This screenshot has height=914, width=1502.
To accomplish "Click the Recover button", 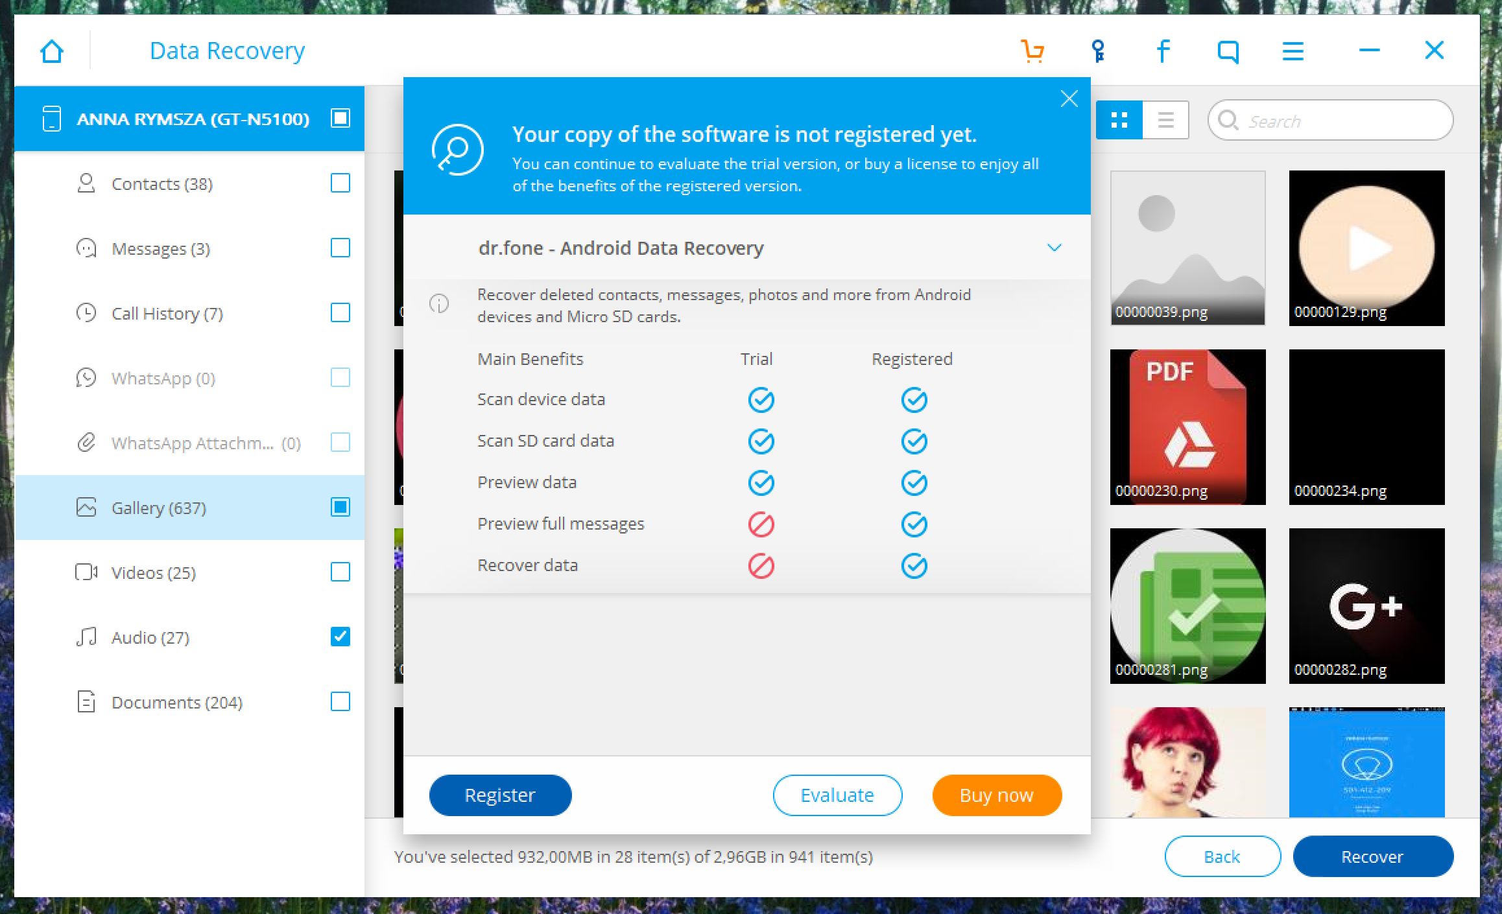I will [x=1372, y=856].
